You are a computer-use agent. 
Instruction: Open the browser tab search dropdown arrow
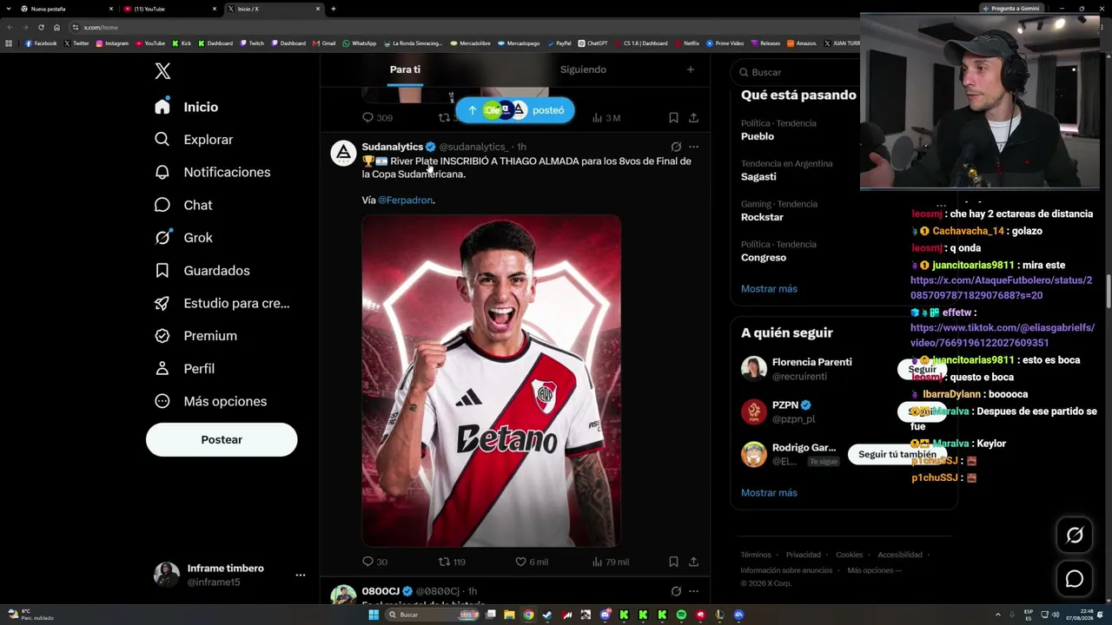coord(7,9)
